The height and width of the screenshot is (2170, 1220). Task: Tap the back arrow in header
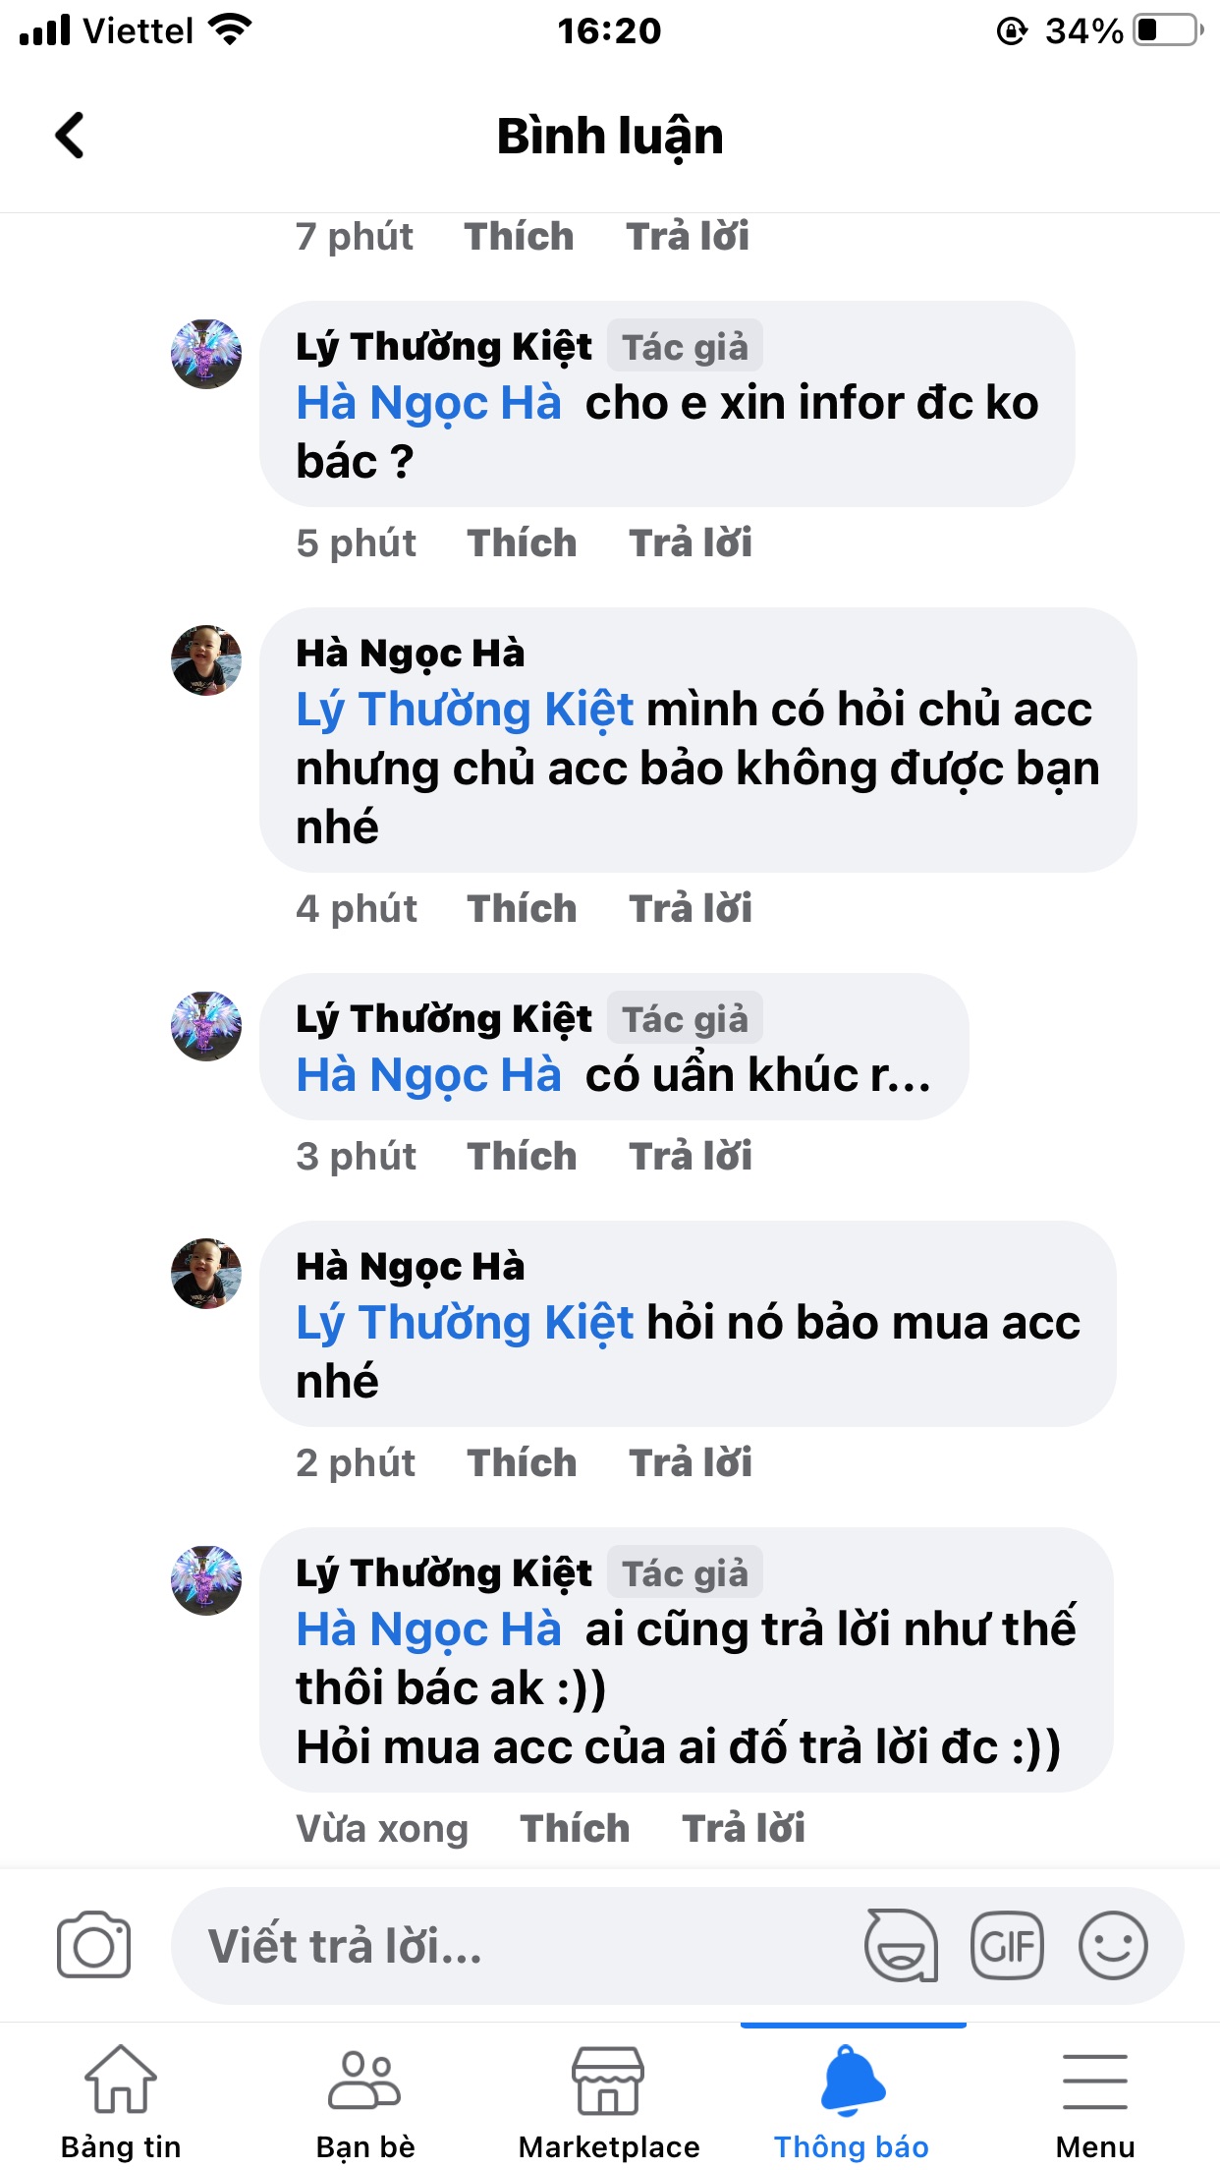[70, 136]
